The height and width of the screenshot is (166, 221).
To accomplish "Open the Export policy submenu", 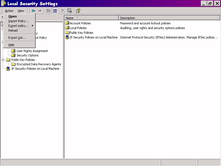I will click(x=19, y=26).
